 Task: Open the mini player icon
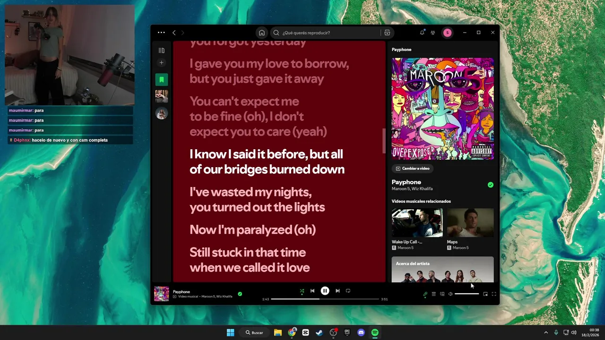click(485, 294)
